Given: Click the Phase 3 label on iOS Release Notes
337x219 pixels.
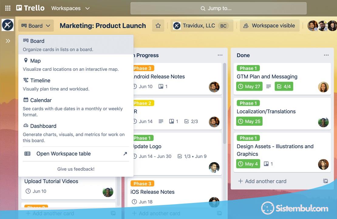Looking at the screenshot, I should coord(142,183).
